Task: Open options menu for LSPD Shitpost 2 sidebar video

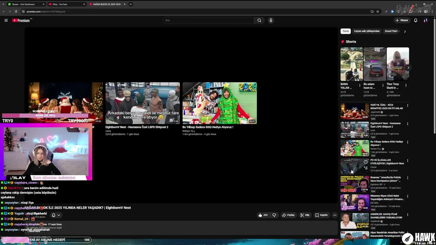Action: pyautogui.click(x=407, y=124)
